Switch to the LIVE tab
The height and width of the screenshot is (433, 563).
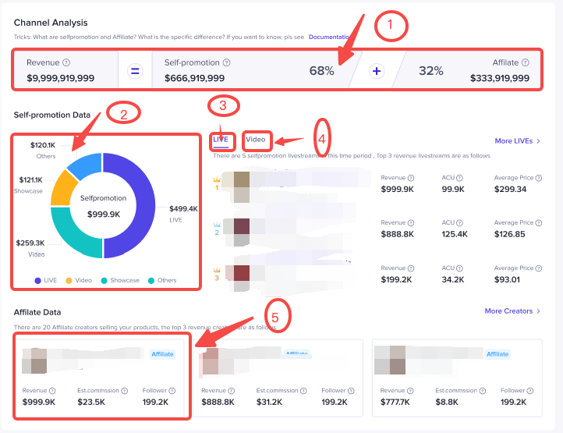[x=221, y=139]
